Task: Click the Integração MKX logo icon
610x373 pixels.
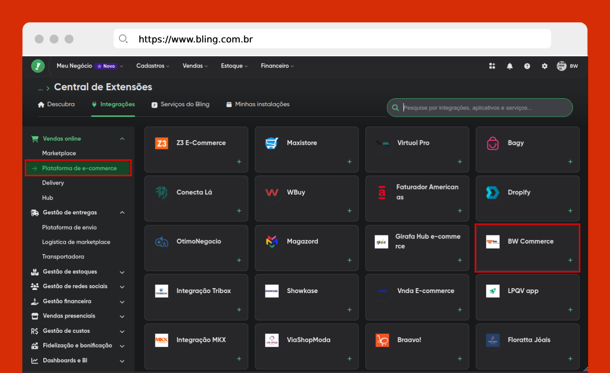Action: tap(162, 340)
